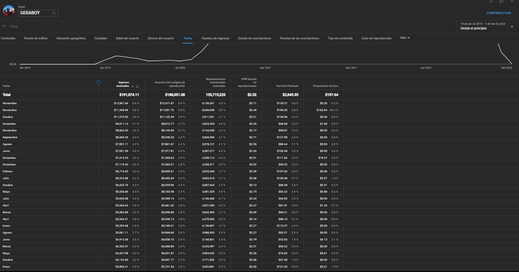This screenshot has width=519, height=272.
Task: Close the analytics view with the X
Action: [512, 1]
